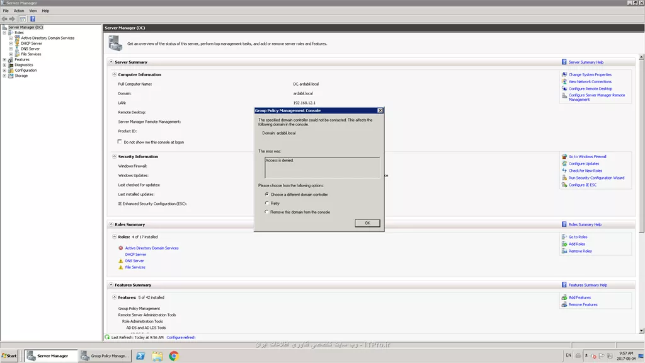Launch Windows PowerShell from the taskbar
The image size is (645, 363).
pos(140,356)
